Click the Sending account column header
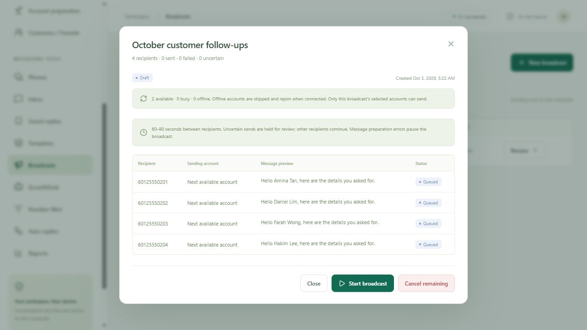Viewport: 587px width, 330px height. click(x=203, y=164)
